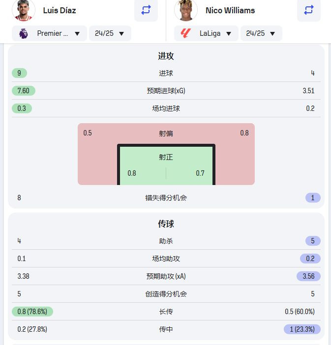
Task: Open Nico Williams's profile photo
Action: coord(186,10)
